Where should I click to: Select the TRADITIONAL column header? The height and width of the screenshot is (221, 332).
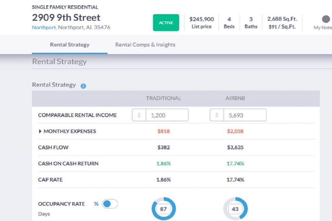tap(163, 98)
